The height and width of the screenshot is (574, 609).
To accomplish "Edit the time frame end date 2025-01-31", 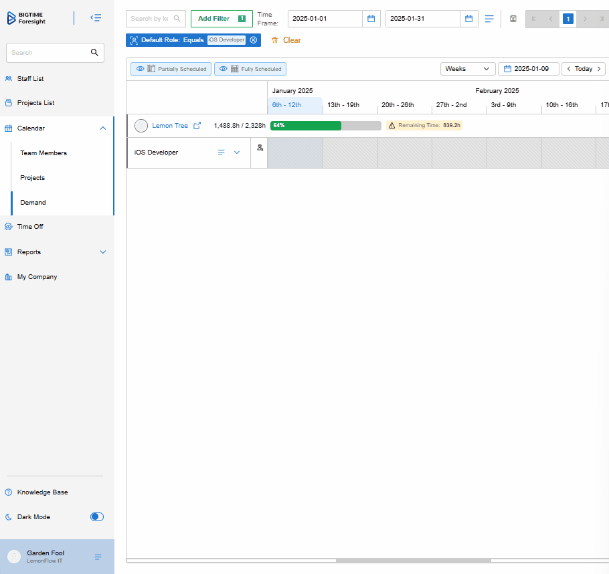I will (x=423, y=19).
